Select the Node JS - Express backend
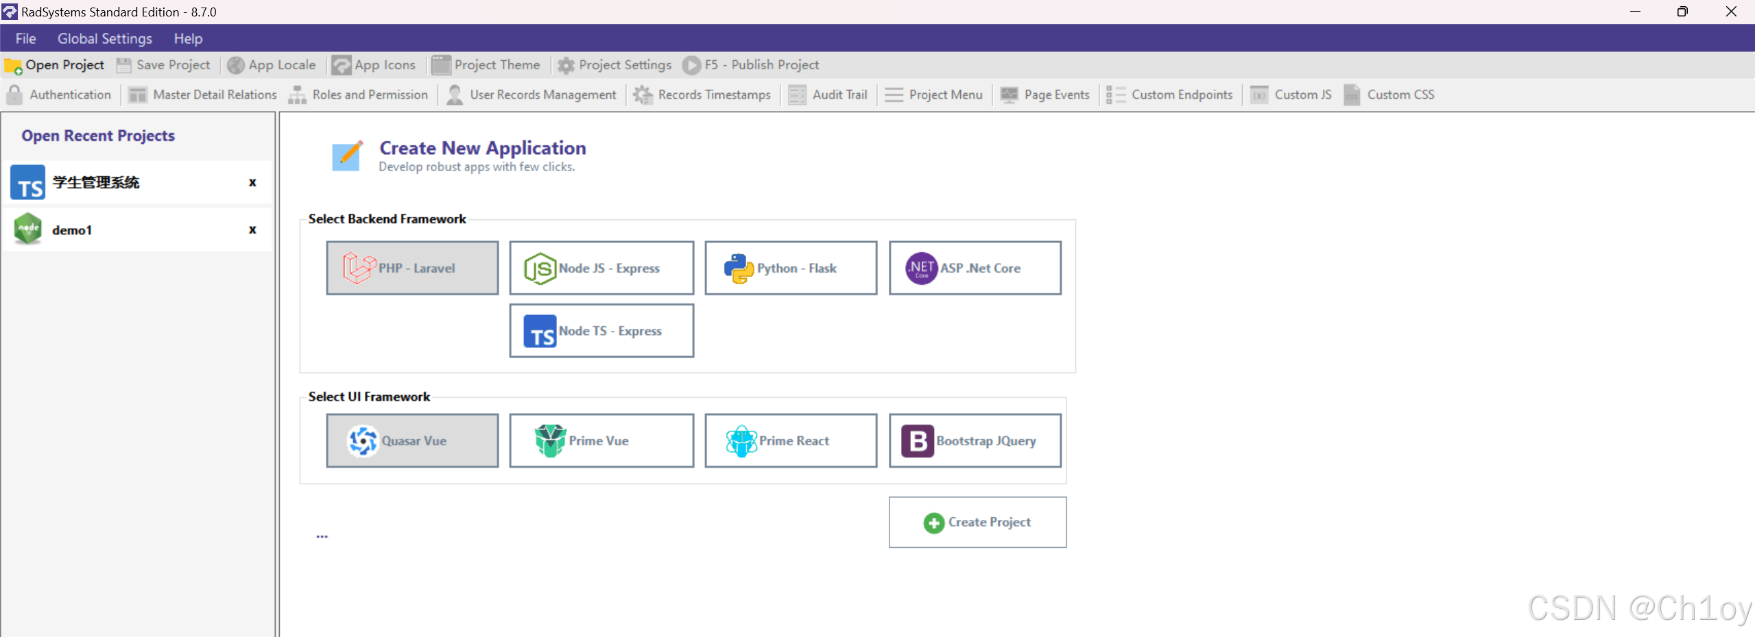1755x637 pixels. pos(601,268)
